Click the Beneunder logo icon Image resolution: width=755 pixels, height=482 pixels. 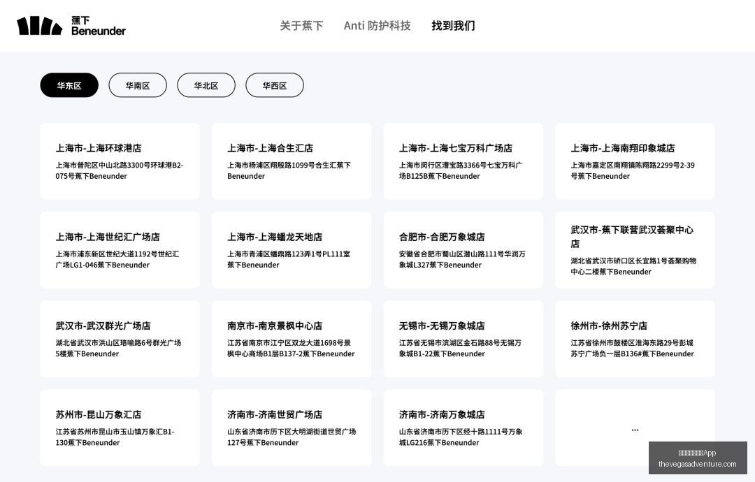(x=39, y=26)
